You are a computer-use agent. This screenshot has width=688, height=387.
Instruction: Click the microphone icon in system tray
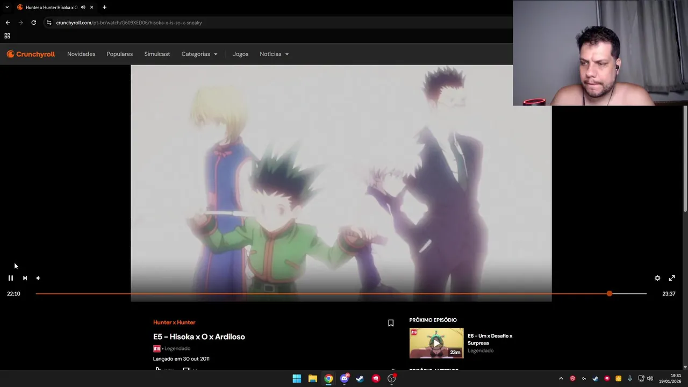click(x=629, y=378)
